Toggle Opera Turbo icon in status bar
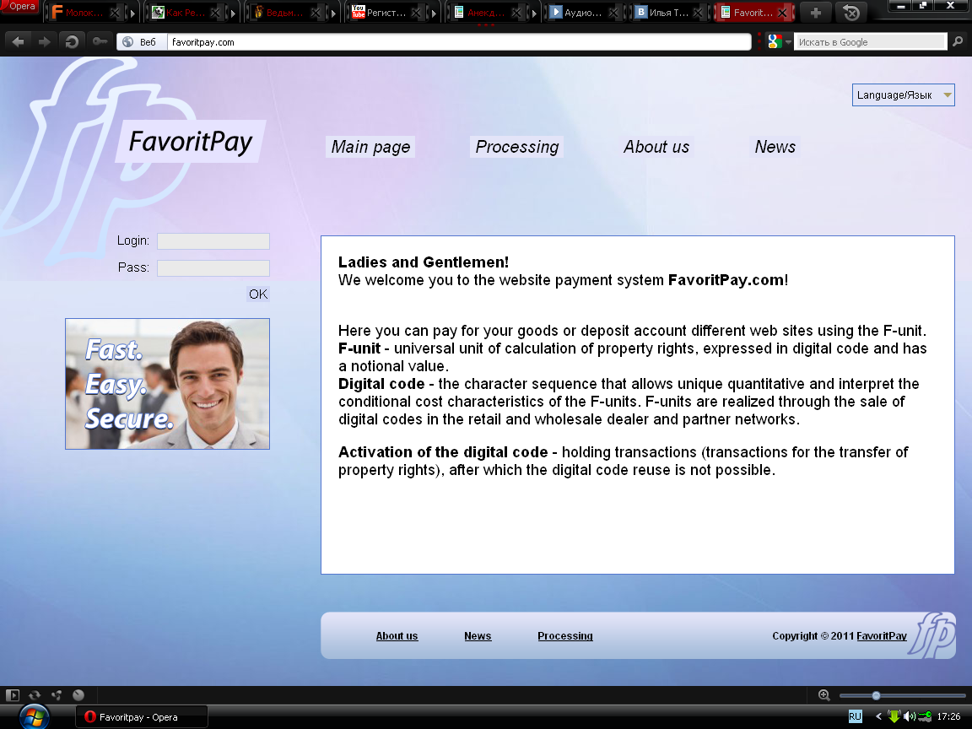972x729 pixels. [x=78, y=695]
